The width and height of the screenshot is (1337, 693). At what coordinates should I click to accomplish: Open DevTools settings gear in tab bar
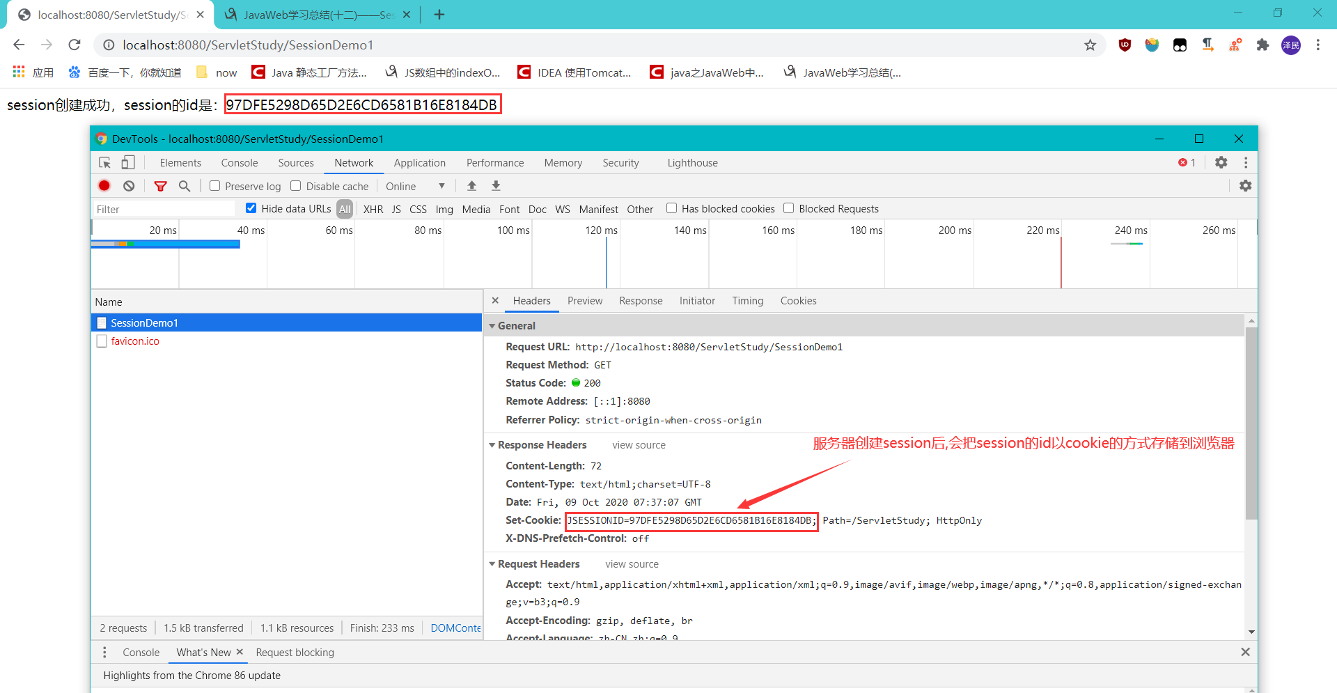pyautogui.click(x=1221, y=162)
